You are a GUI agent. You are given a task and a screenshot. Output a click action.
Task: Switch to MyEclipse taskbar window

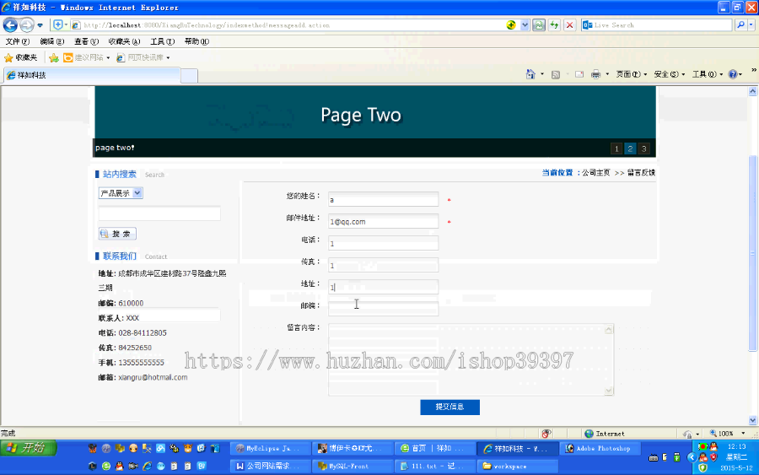tap(269, 448)
